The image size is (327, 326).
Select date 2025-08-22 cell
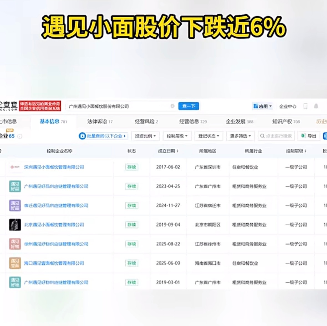[168, 244]
